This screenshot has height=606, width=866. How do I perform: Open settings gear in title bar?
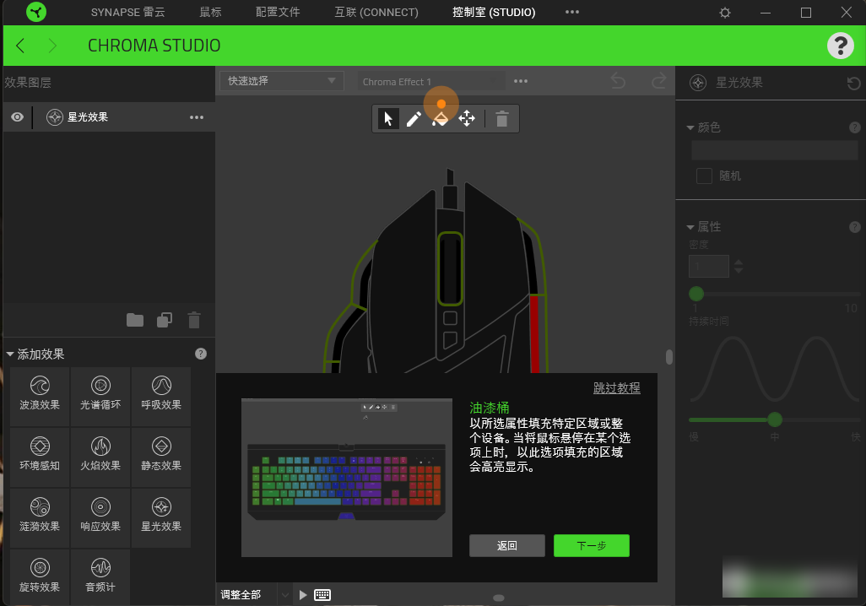tap(725, 12)
